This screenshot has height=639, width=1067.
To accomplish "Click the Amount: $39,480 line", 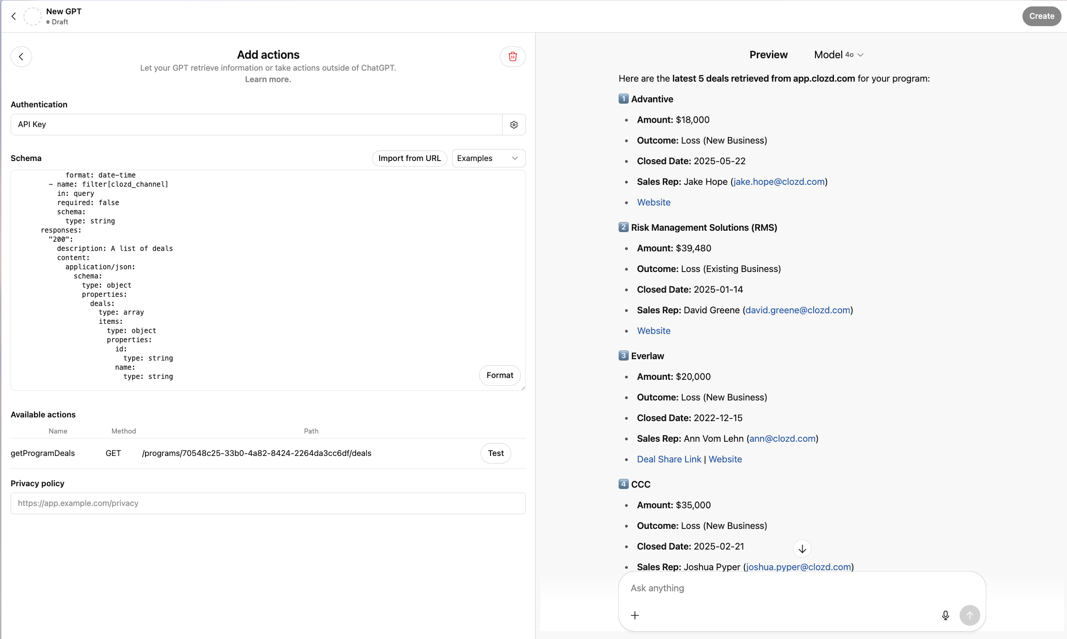I will click(674, 249).
